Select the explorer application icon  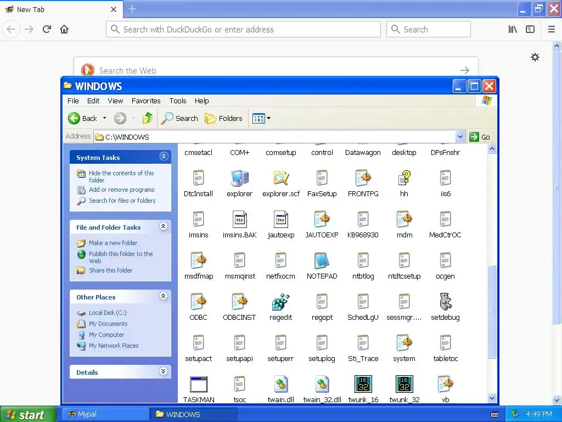coord(239,178)
